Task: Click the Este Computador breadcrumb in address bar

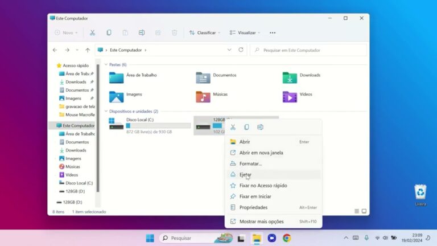Action: [x=126, y=50]
